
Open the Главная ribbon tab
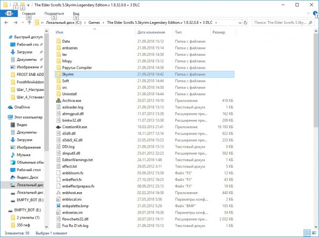pos(28,13)
